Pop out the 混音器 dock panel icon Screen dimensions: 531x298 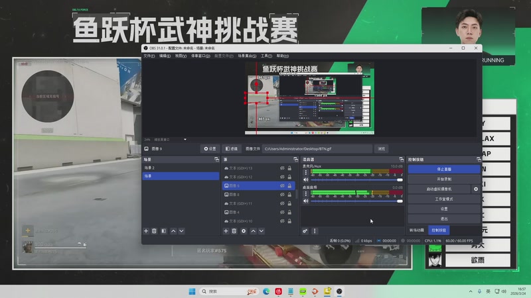pos(402,160)
